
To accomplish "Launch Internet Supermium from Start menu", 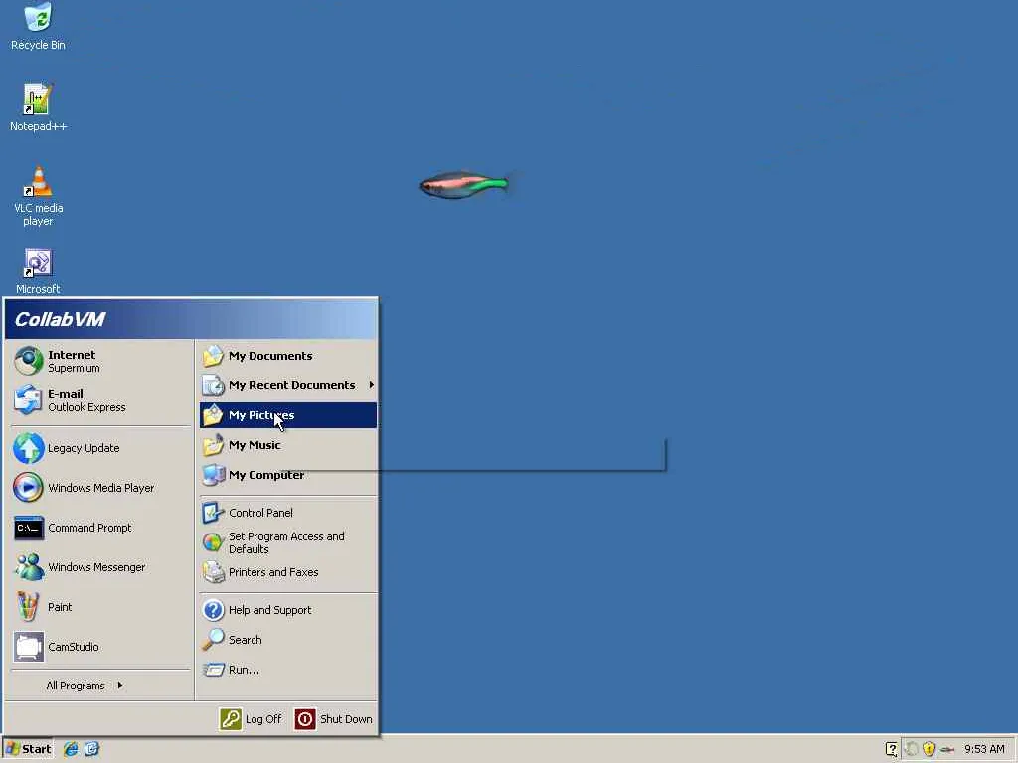I will click(x=101, y=361).
